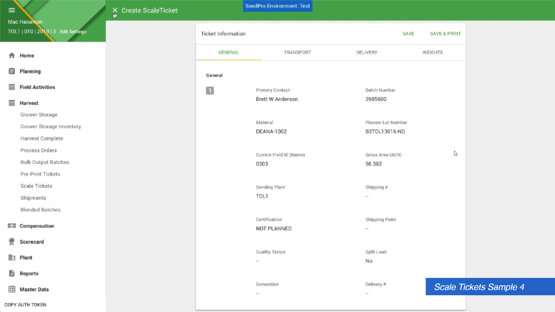Click the Master Data grid icon

pyautogui.click(x=12, y=289)
